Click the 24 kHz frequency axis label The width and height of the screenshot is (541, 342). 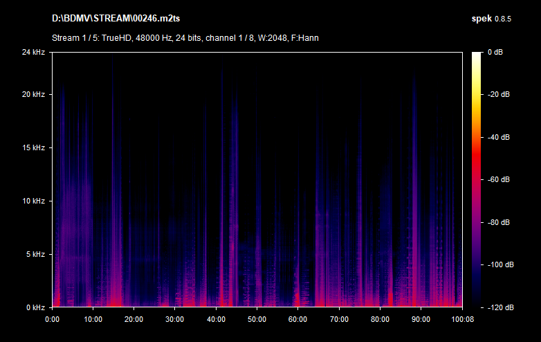33,52
